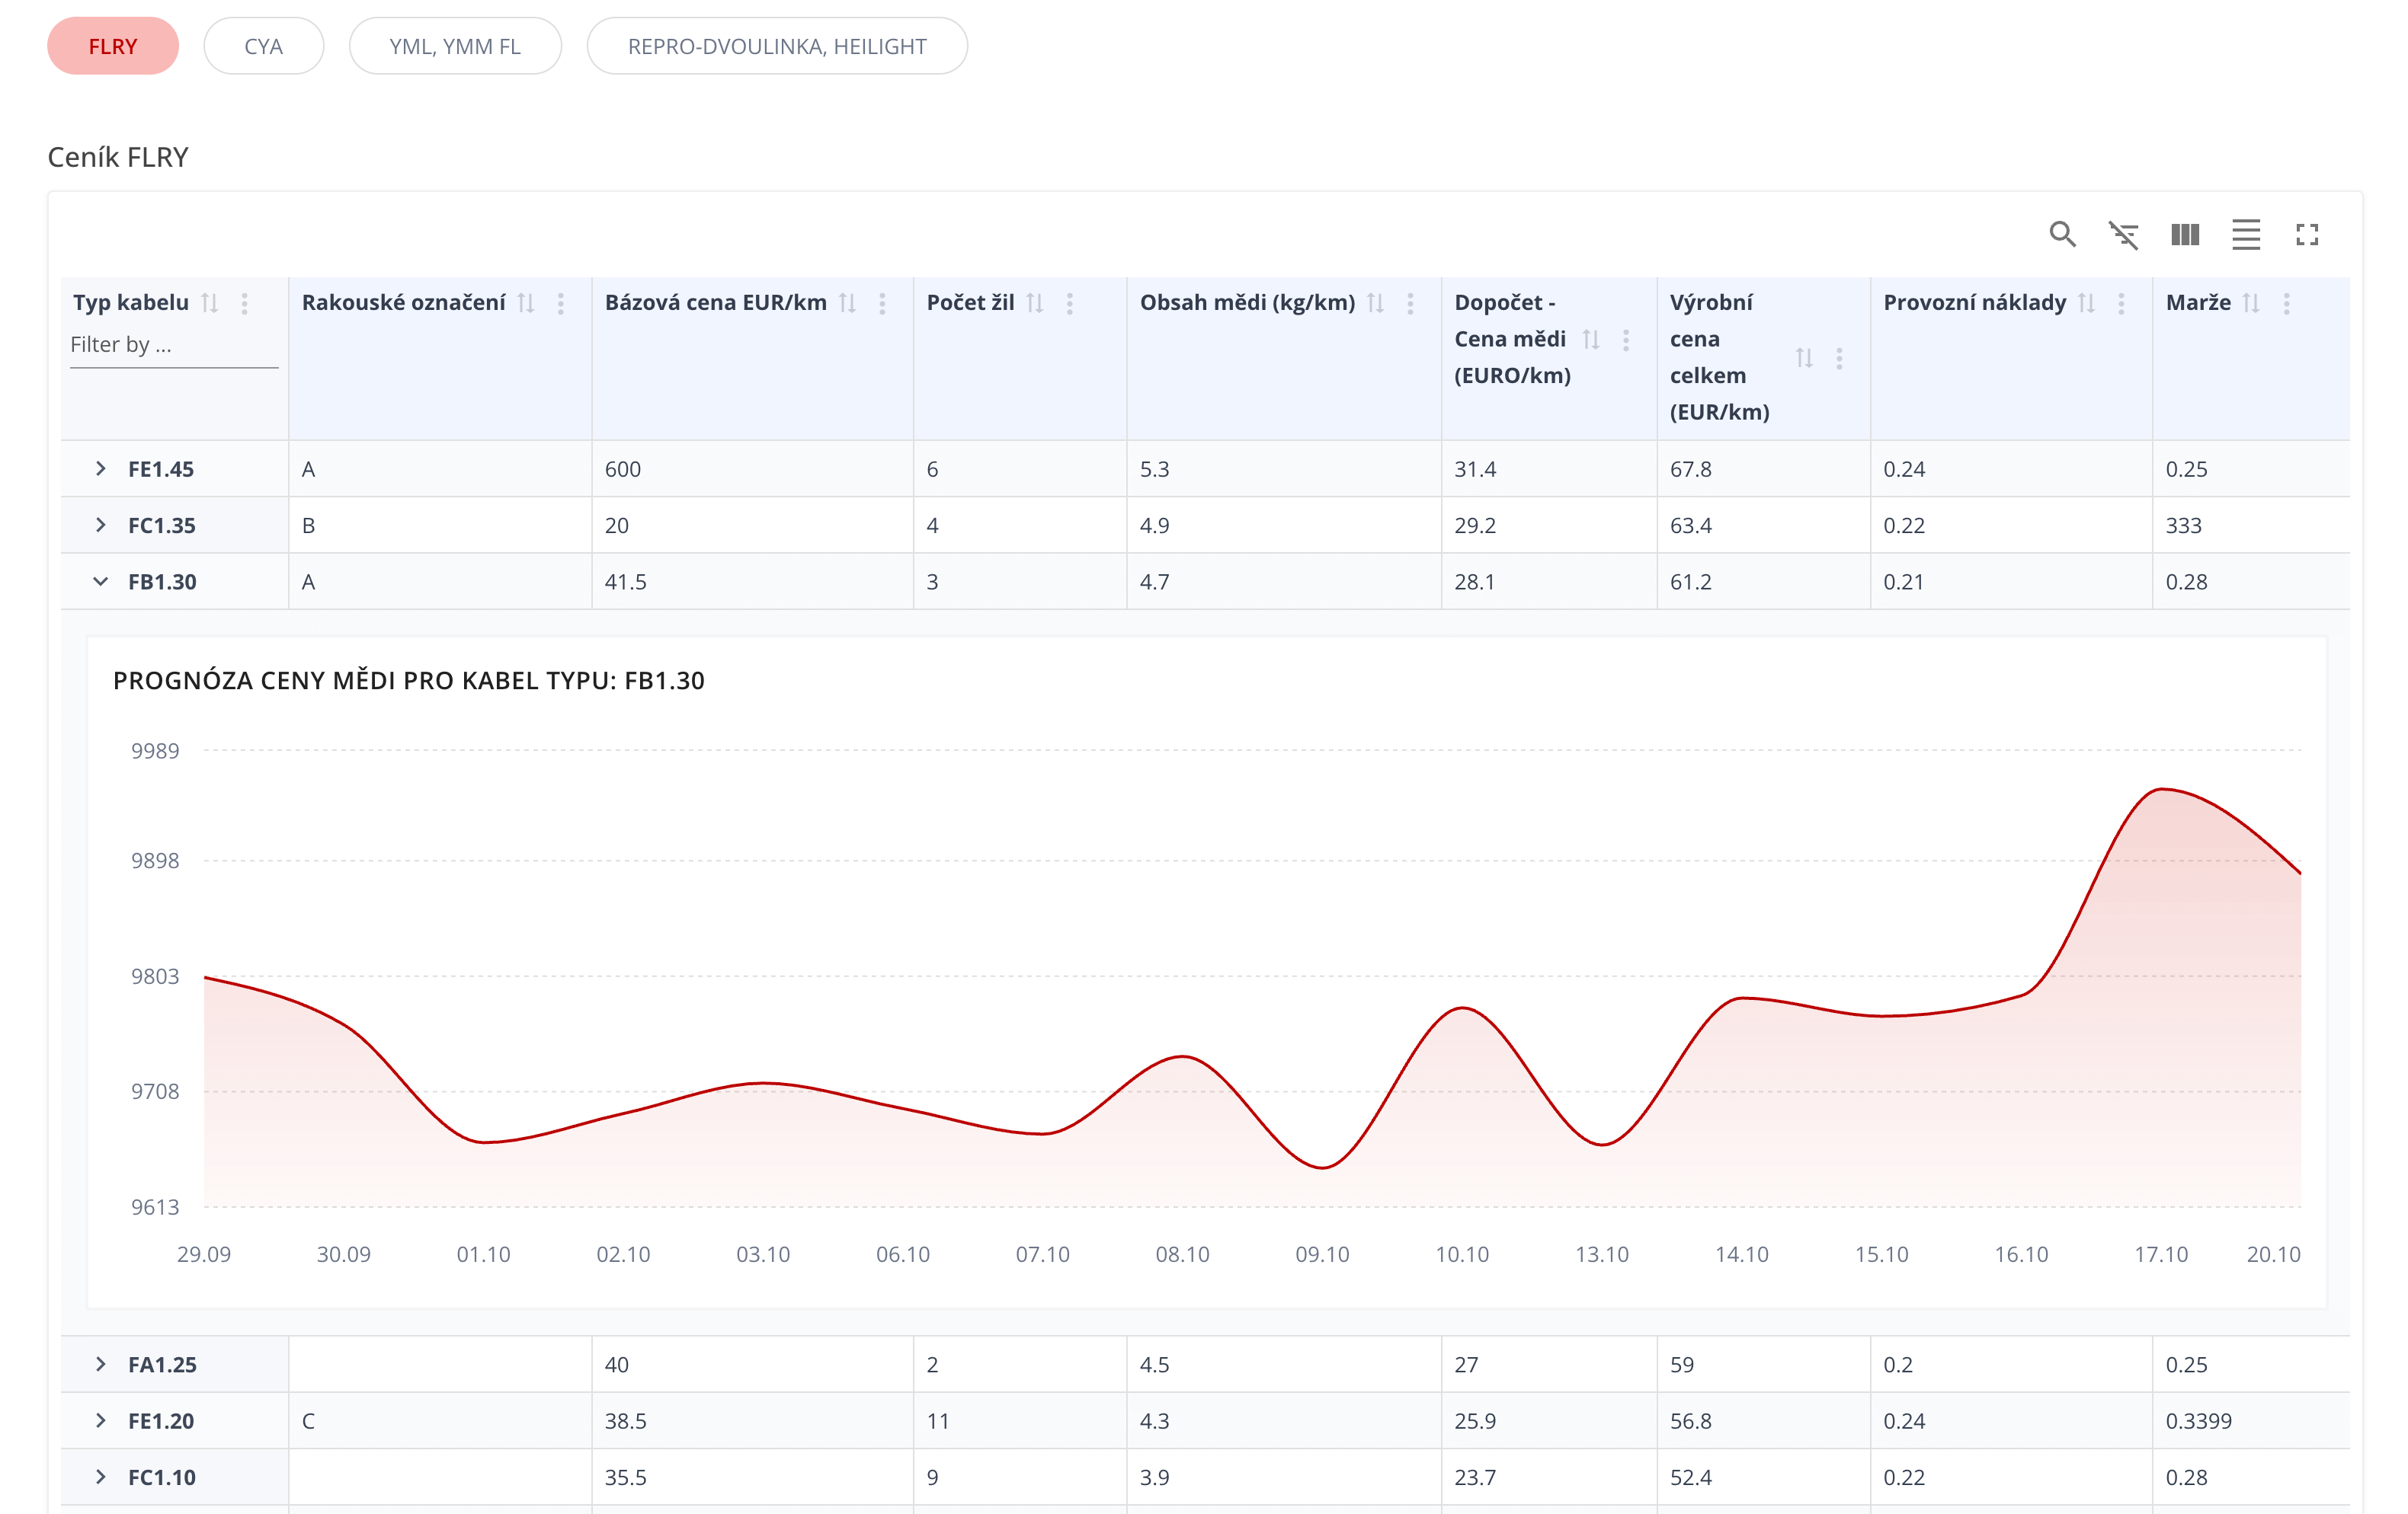The height and width of the screenshot is (1514, 2408).
Task: Change row density using the lines icon
Action: click(2246, 235)
